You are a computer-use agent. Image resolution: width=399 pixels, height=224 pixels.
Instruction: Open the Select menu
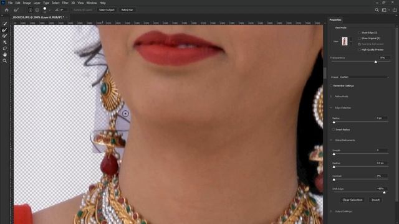pos(55,2)
